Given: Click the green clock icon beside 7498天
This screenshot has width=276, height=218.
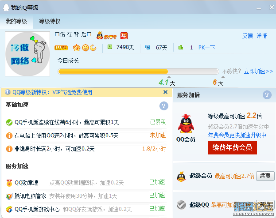Looking at the screenshot, I should coord(110,47).
